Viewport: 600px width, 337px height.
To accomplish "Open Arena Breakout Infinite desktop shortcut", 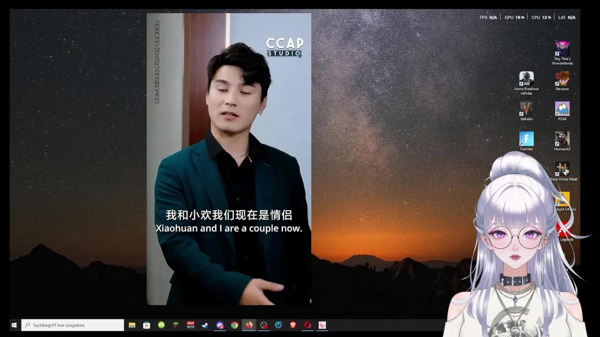I will (526, 83).
